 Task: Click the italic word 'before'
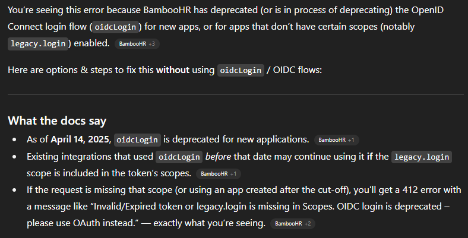[218, 157]
